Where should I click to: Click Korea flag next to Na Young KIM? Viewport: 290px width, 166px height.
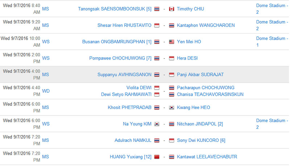point(157,124)
